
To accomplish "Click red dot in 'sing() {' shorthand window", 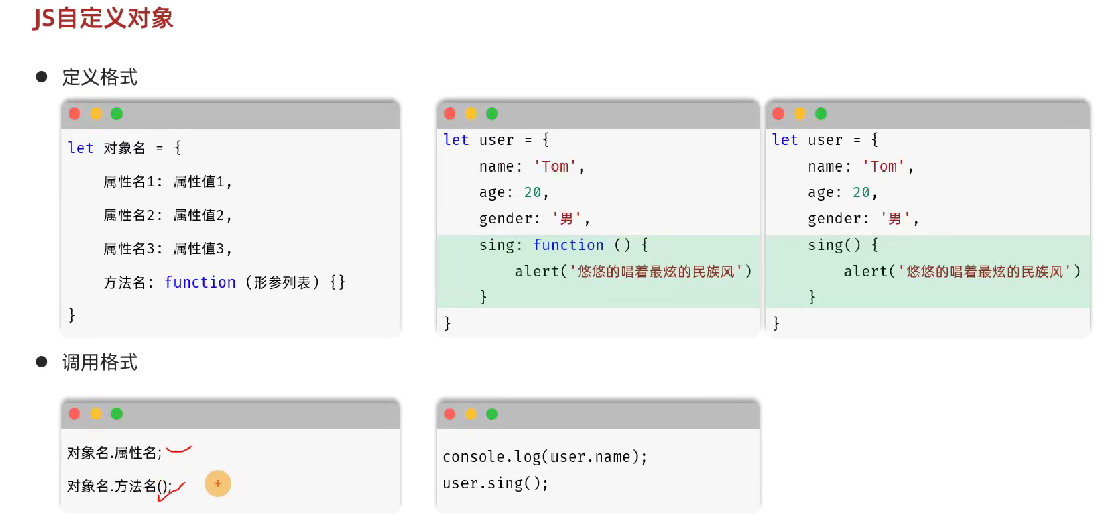I will (778, 113).
